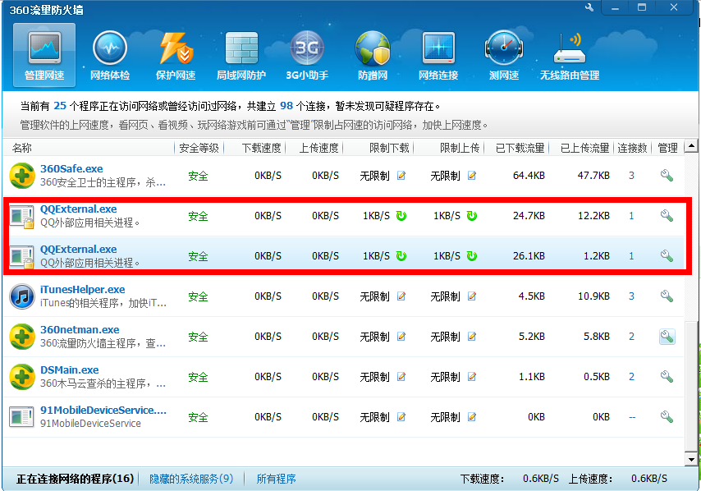Start the 测网速 speed test

504,55
